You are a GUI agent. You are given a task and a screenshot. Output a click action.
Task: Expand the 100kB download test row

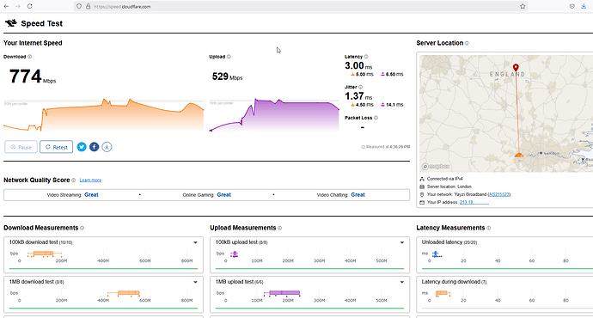pos(196,242)
